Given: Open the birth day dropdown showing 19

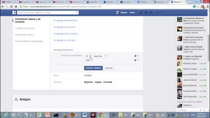Looking at the screenshot, I should [x=88, y=56].
